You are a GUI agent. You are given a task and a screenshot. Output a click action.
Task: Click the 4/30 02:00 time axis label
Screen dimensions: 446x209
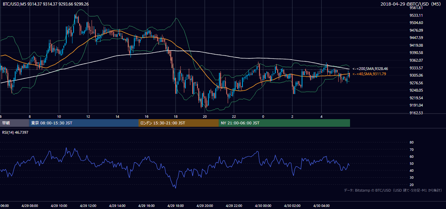coord(292,206)
